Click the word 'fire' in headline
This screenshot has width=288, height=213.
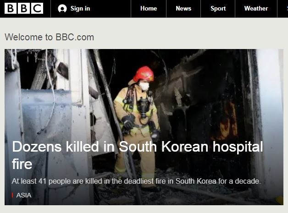coord(22,164)
